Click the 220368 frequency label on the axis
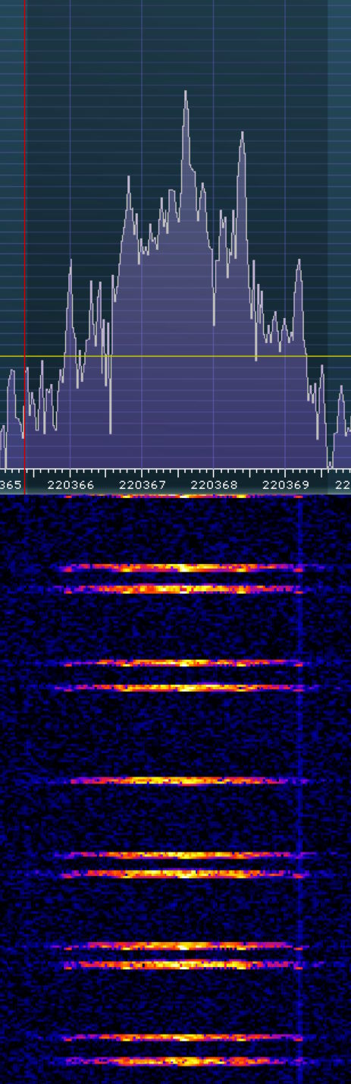 tap(214, 484)
